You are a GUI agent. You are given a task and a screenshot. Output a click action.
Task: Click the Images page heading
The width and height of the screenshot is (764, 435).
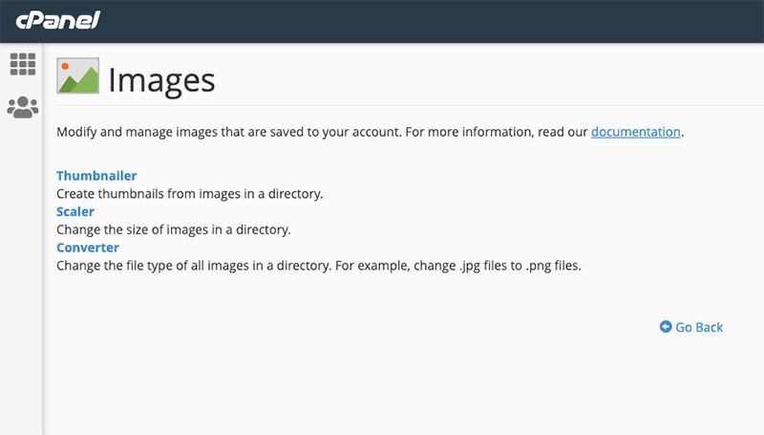click(161, 79)
